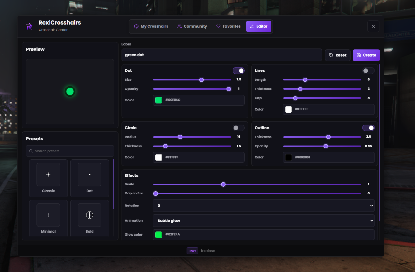Disable the Outline toggle
This screenshot has height=272, width=415.
[368, 128]
